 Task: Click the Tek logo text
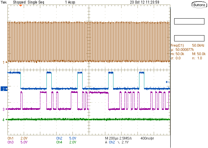[4, 2]
